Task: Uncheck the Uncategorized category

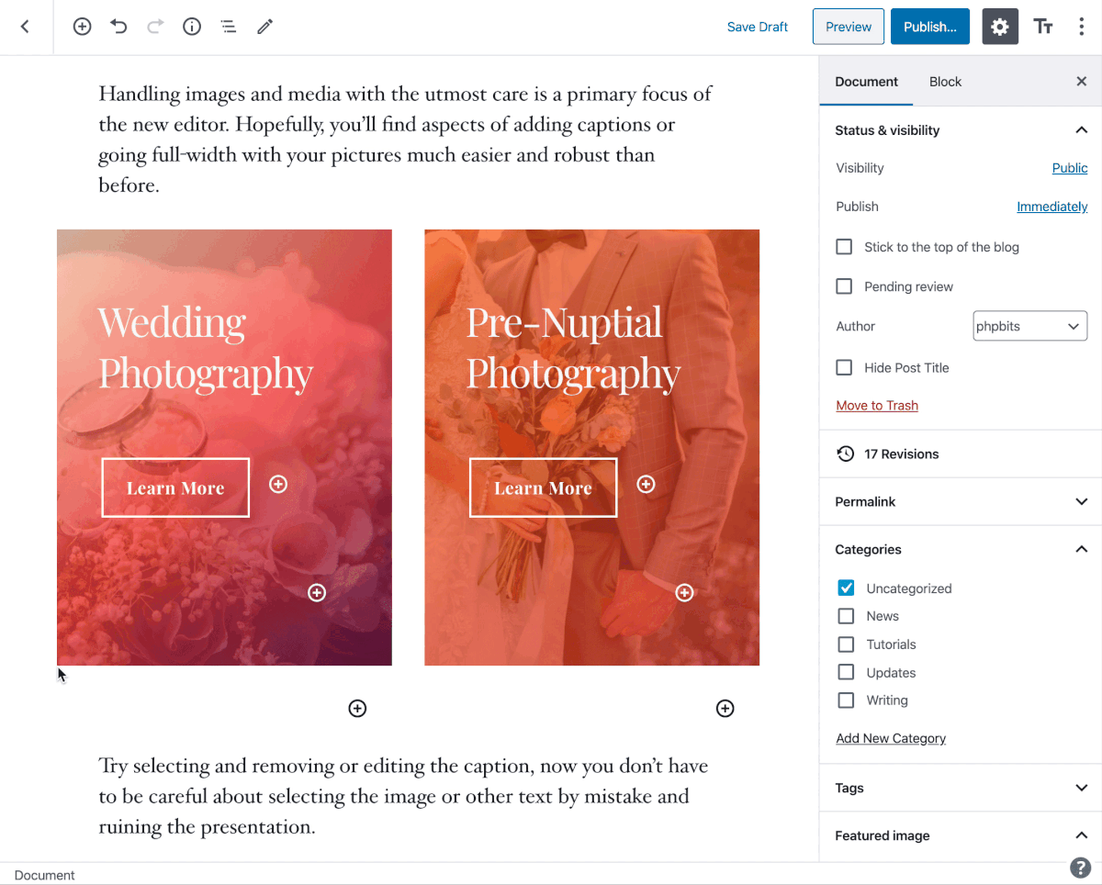Action: tap(846, 588)
